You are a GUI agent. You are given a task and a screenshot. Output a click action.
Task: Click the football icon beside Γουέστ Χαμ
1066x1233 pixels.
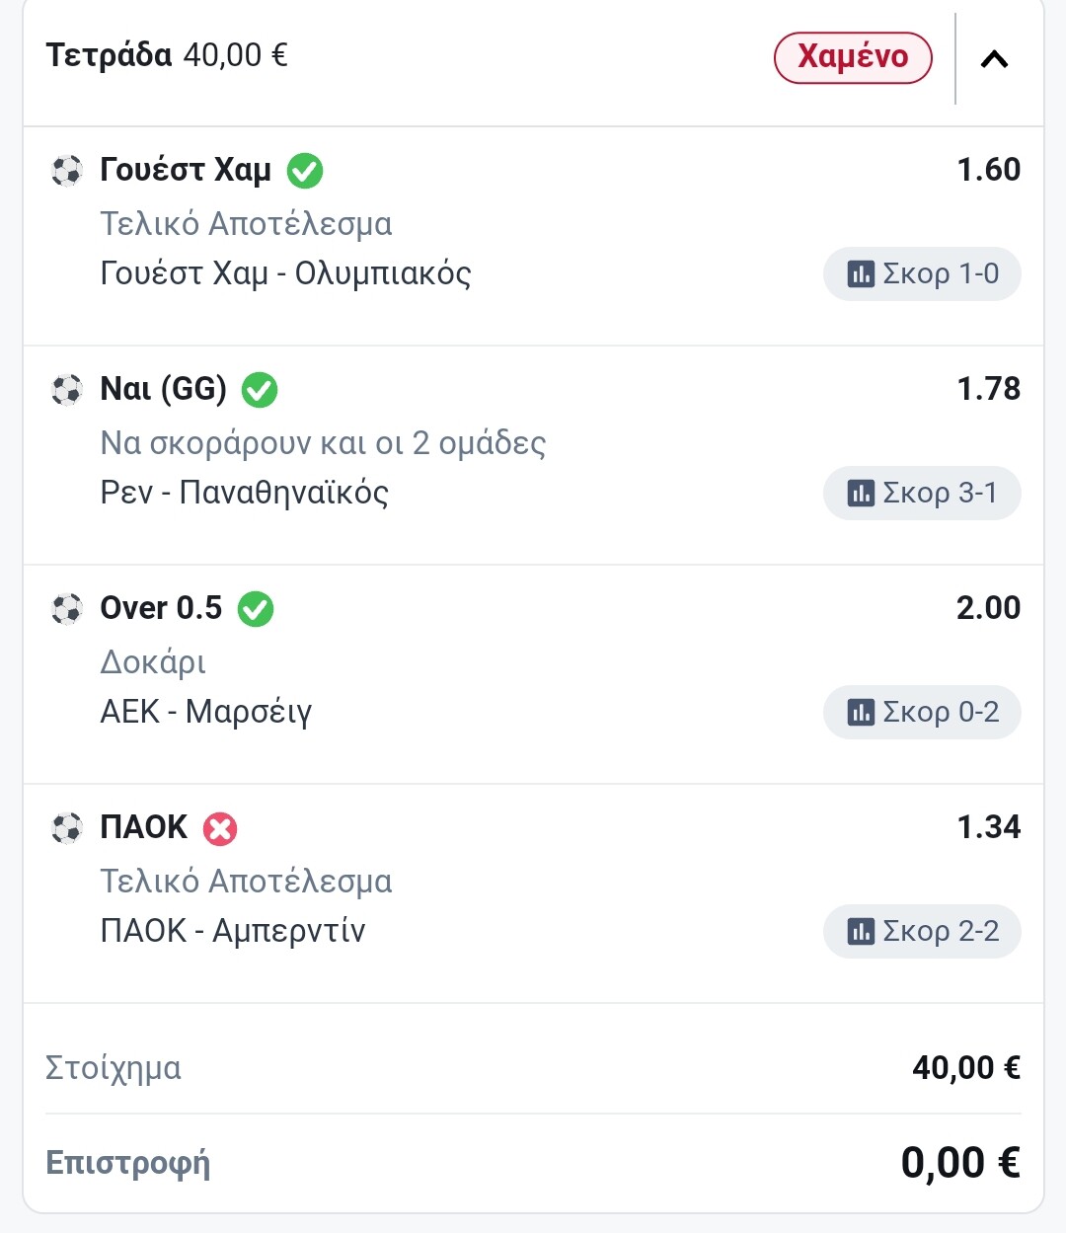(67, 171)
